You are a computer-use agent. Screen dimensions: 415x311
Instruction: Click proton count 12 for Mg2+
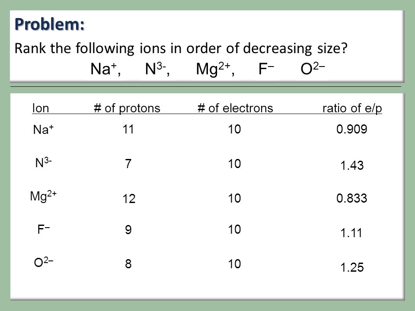pos(129,199)
